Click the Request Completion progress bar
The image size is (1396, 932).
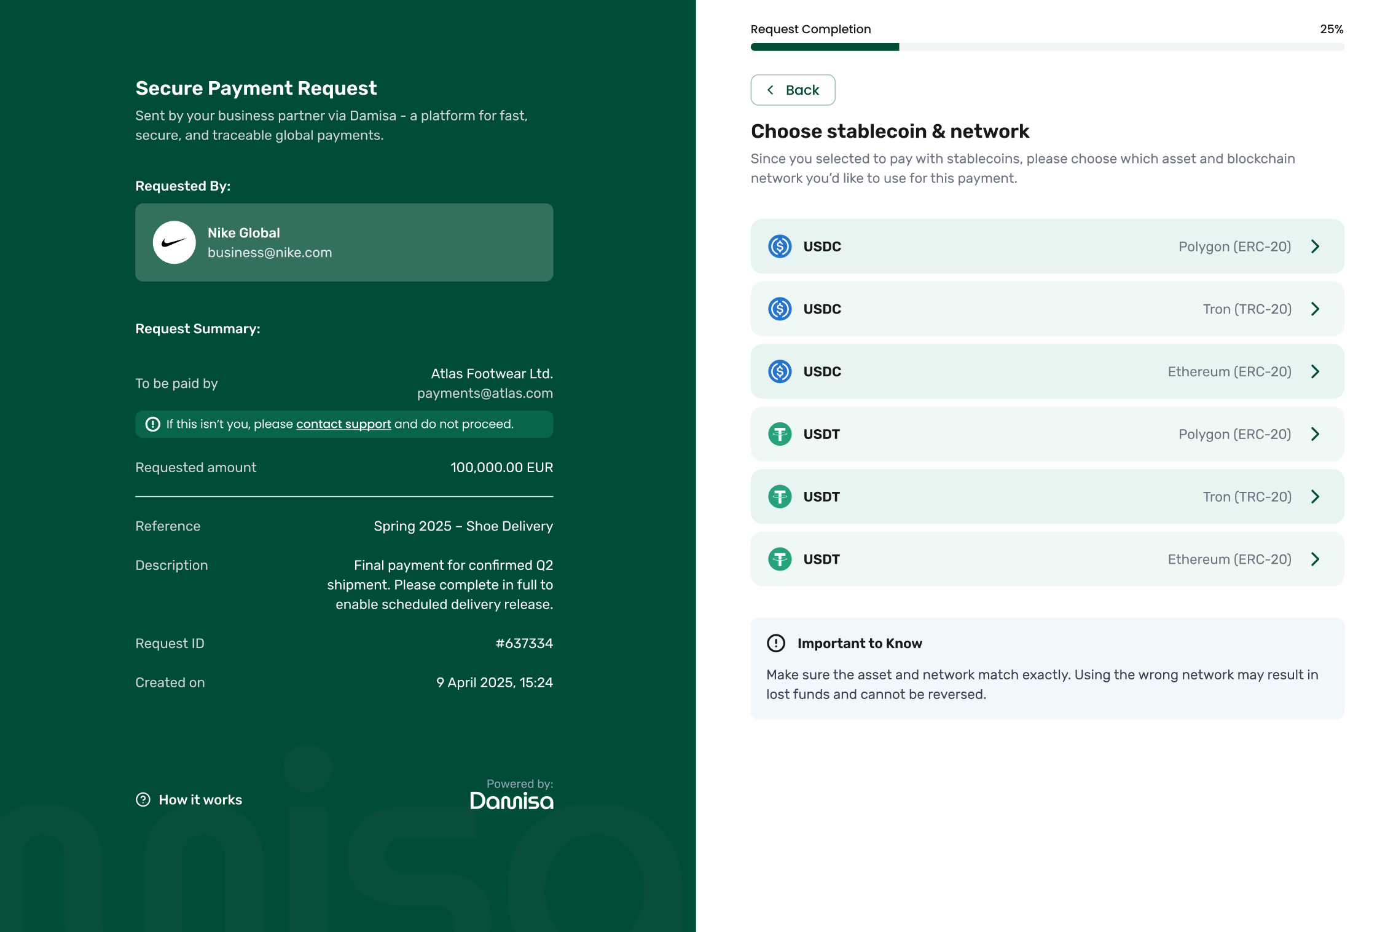pos(1046,47)
